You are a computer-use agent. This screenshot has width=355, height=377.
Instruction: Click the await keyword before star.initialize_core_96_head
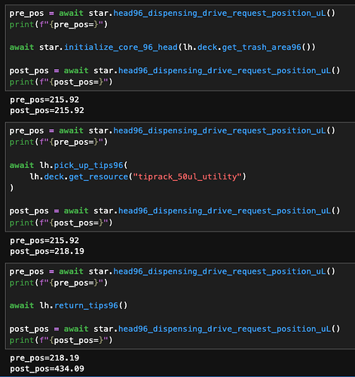click(22, 47)
